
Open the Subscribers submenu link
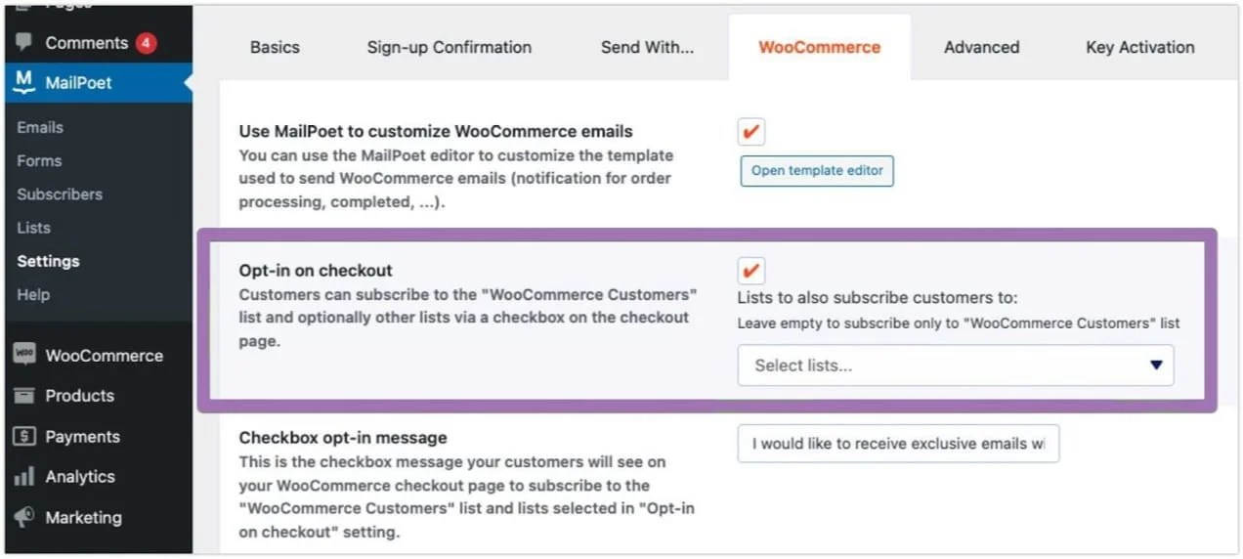pyautogui.click(x=60, y=194)
